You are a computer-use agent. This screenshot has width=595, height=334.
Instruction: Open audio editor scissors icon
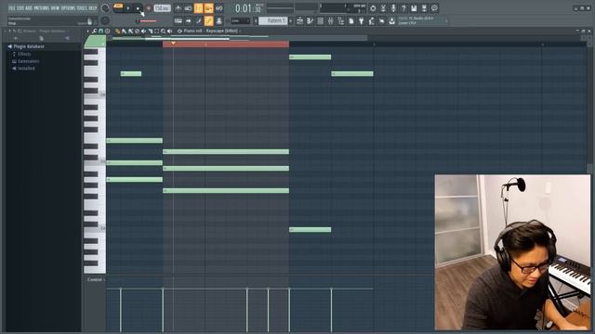coord(383,8)
